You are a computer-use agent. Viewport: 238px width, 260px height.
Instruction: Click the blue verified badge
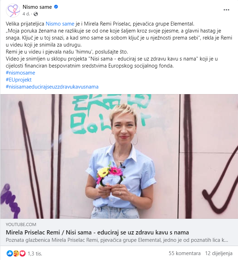(56, 7)
